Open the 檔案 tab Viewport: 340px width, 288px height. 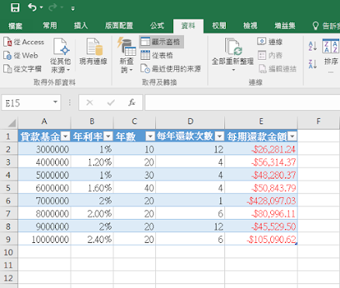[x=15, y=26]
